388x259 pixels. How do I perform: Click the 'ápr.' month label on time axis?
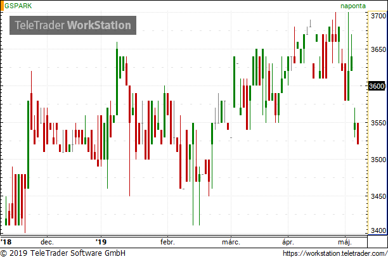pos(288,242)
